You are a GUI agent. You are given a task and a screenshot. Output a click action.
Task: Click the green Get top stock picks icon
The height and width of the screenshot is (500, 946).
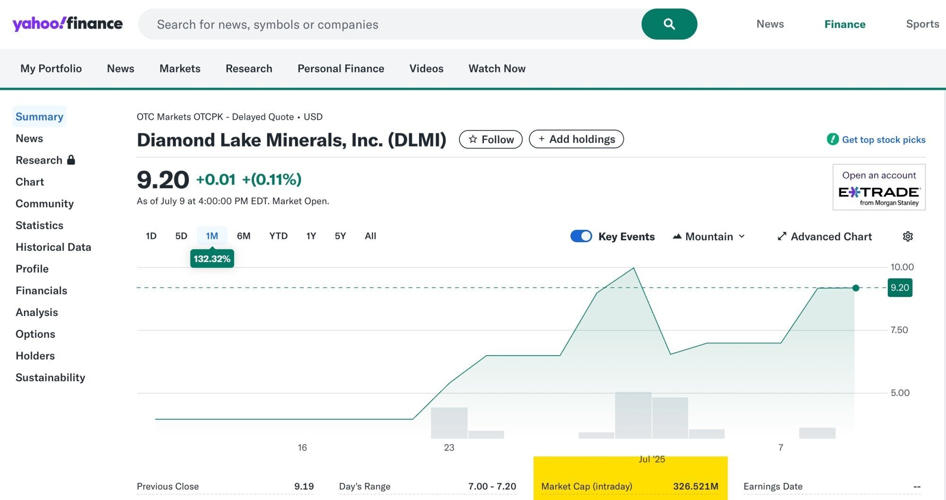click(832, 139)
